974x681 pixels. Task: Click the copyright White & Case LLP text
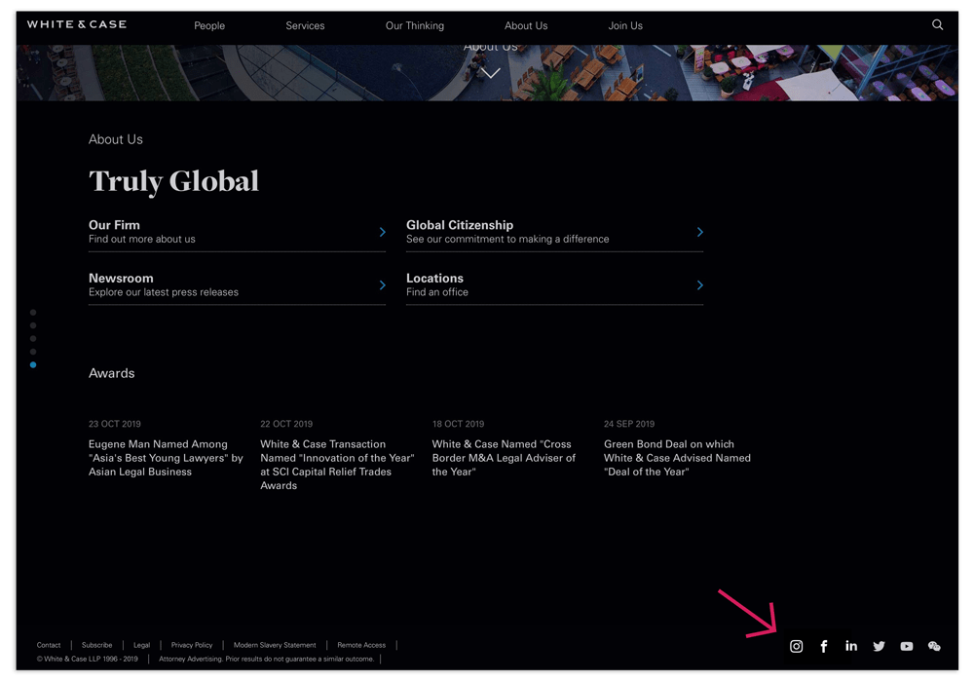click(x=87, y=659)
